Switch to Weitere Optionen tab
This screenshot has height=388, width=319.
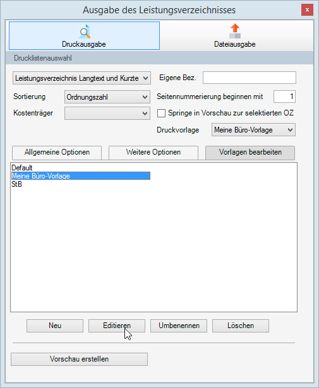pos(153,152)
